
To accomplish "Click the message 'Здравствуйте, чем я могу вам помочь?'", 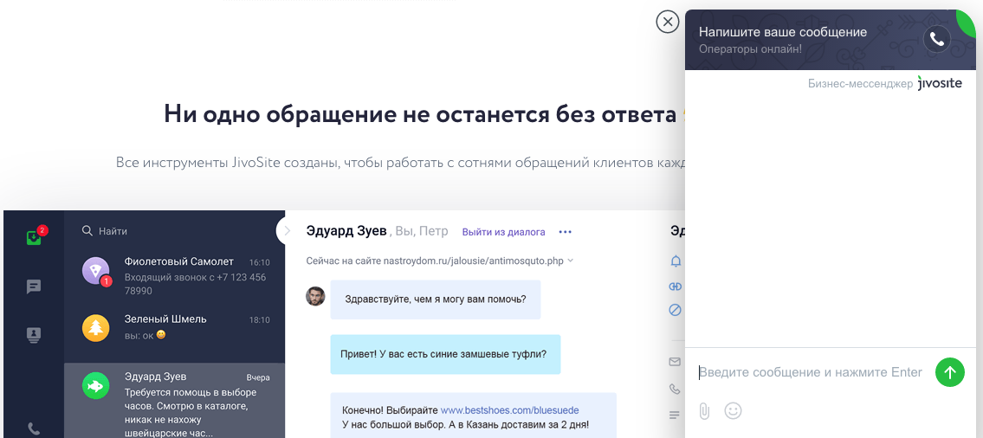I will [x=436, y=299].
